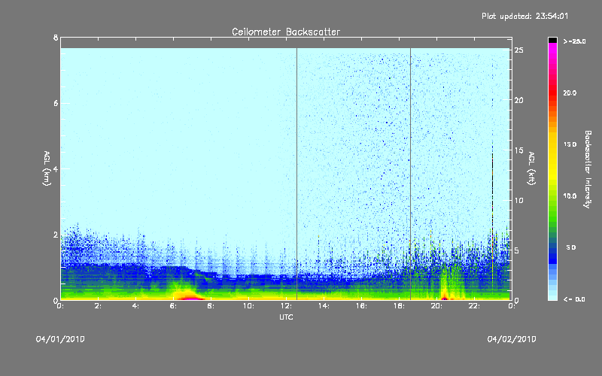Click the '>=25.0' colorbar maximum label
Image resolution: width=602 pixels, height=376 pixels.
click(574, 41)
